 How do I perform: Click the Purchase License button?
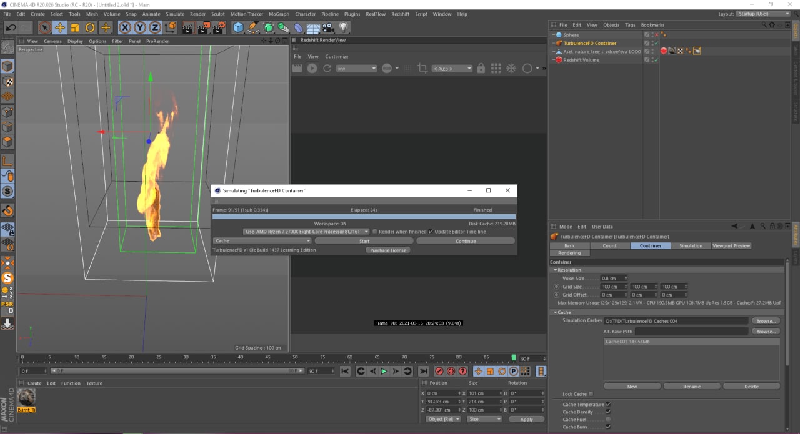click(x=388, y=250)
